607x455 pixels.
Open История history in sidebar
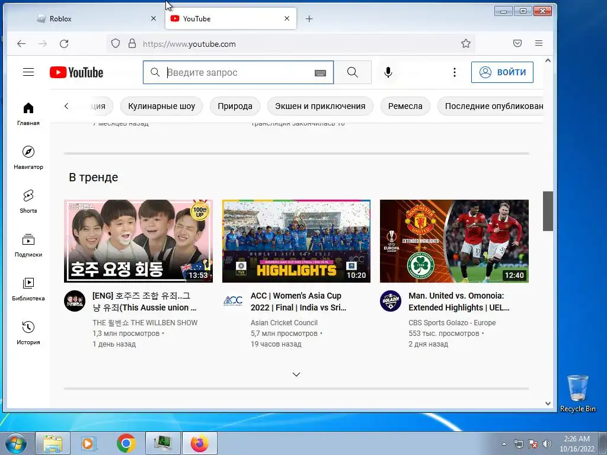coord(28,333)
